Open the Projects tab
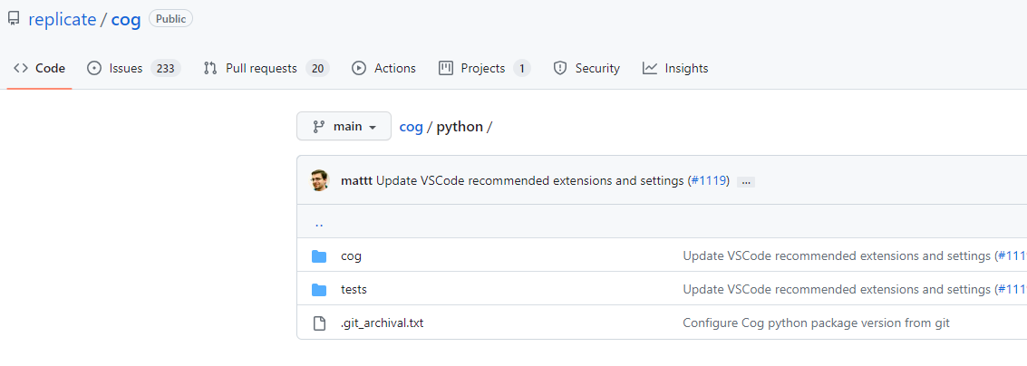Image resolution: width=1027 pixels, height=366 pixels. point(484,68)
